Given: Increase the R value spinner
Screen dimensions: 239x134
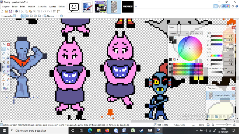Looking at the screenshot, I should pyautogui.click(x=232, y=35).
